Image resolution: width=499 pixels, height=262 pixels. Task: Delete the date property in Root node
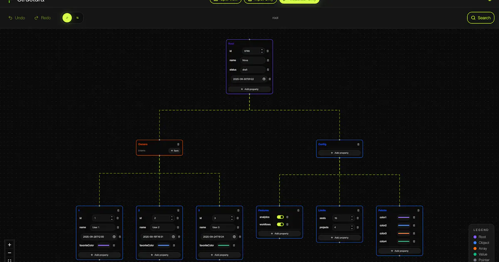click(269, 79)
